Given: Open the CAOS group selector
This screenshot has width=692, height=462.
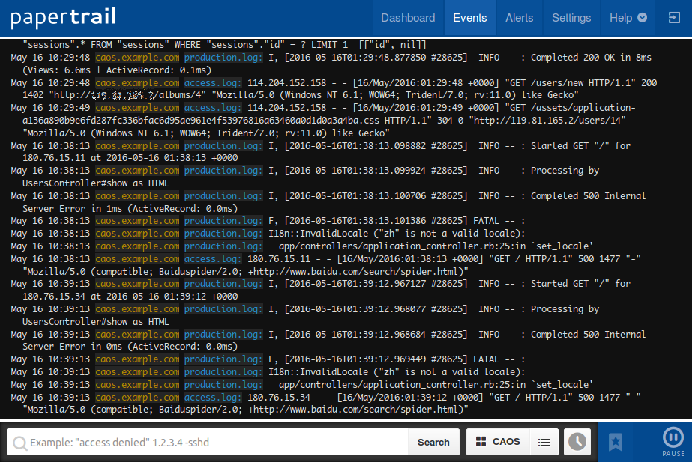Looking at the screenshot, I should pos(498,442).
